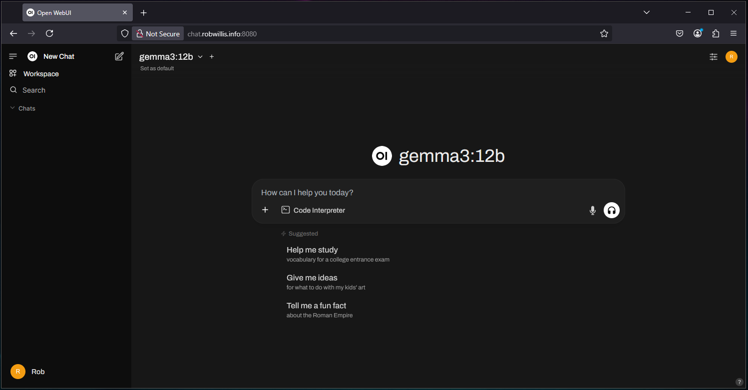Open the user menu avatar at top right
The image size is (748, 390).
pos(731,57)
